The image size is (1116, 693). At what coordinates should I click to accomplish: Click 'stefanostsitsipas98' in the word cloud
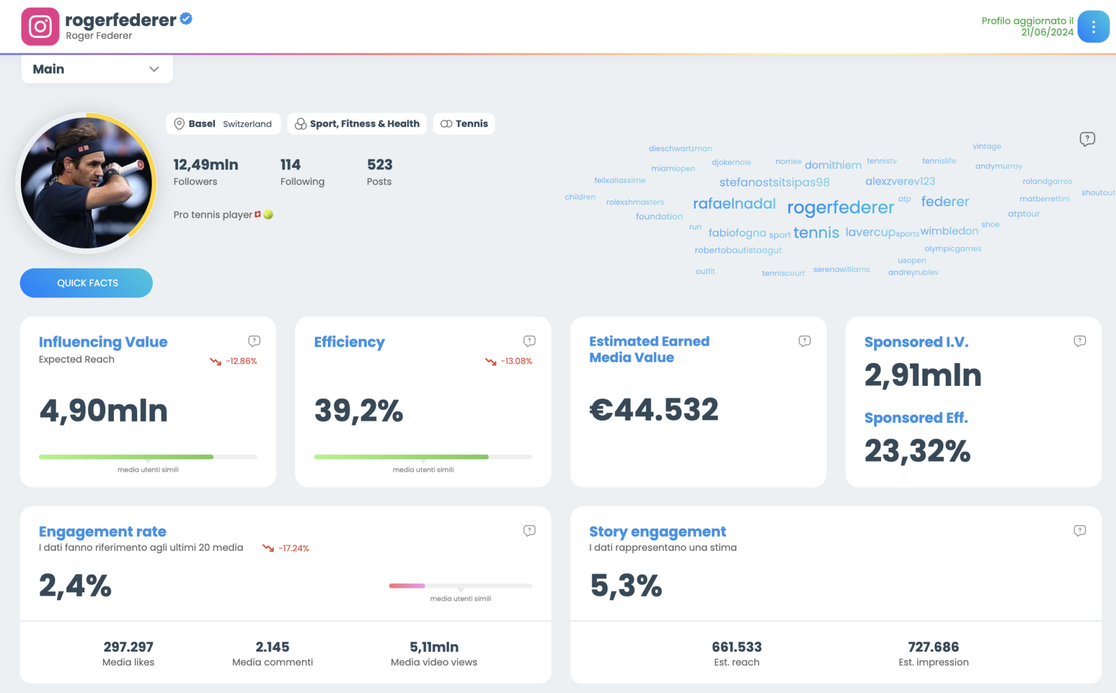coord(774,182)
